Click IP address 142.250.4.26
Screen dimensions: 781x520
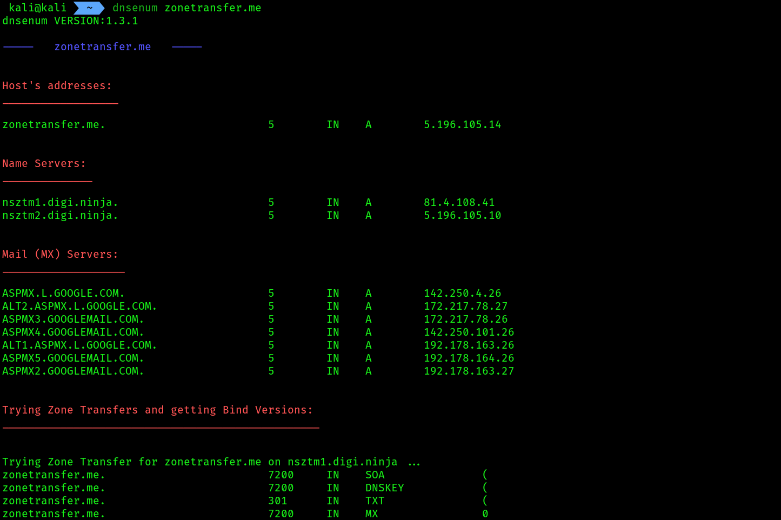(x=463, y=294)
